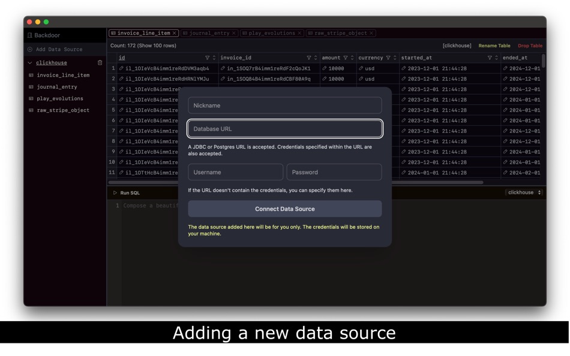Click the Database URL input field

(x=285, y=129)
